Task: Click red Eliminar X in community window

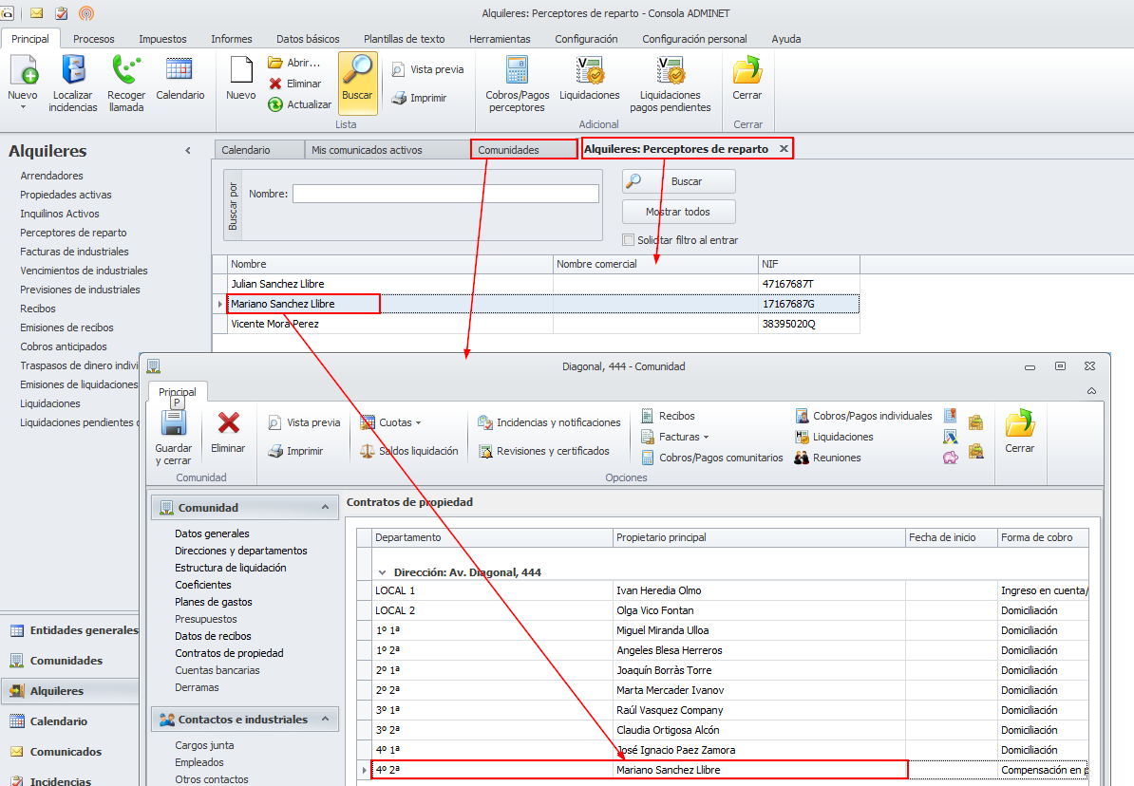Action: coord(228,424)
